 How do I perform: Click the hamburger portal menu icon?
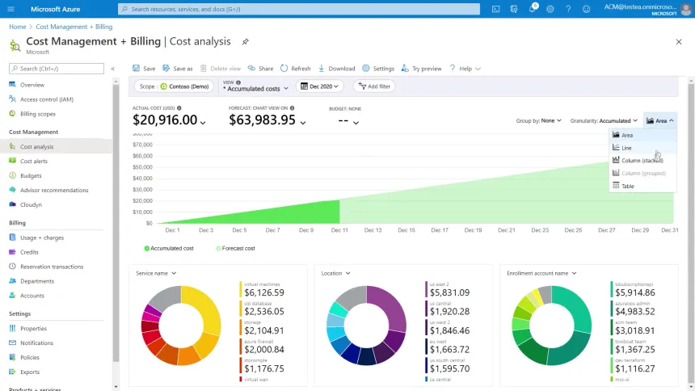coord(12,9)
